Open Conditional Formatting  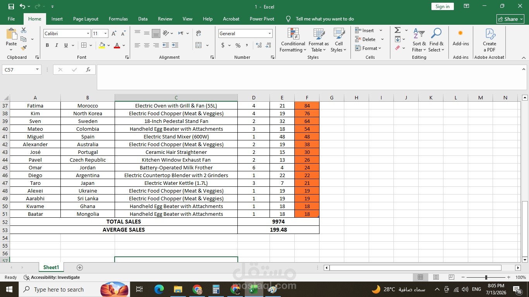(293, 40)
